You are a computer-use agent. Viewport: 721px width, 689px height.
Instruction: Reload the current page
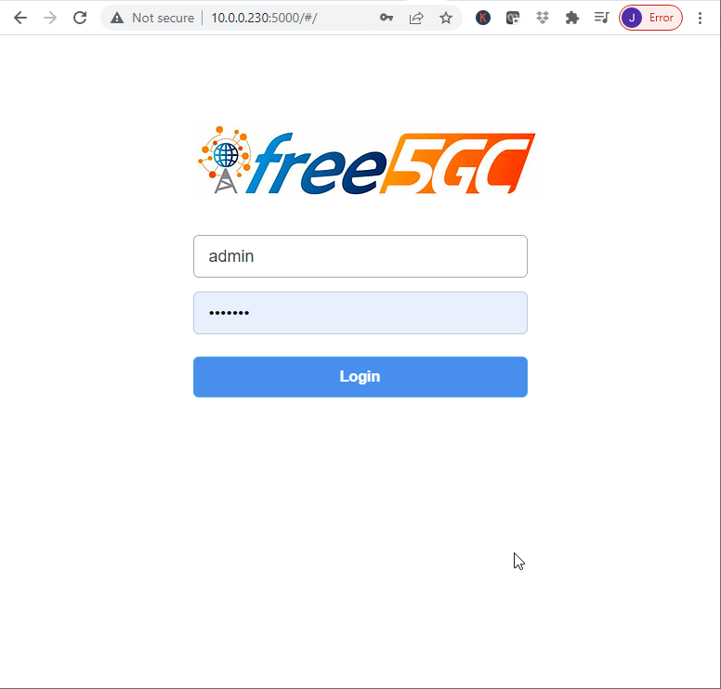pos(80,18)
